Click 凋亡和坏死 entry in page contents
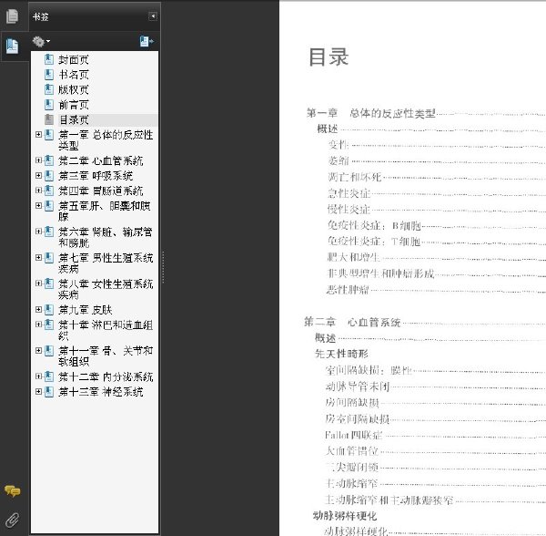 (x=355, y=177)
